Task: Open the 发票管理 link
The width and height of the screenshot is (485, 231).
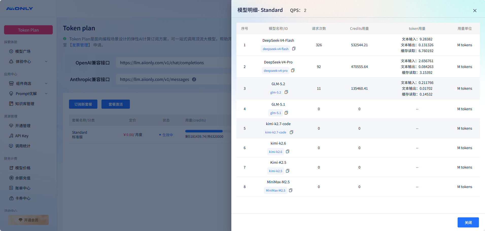Action: click(80, 45)
